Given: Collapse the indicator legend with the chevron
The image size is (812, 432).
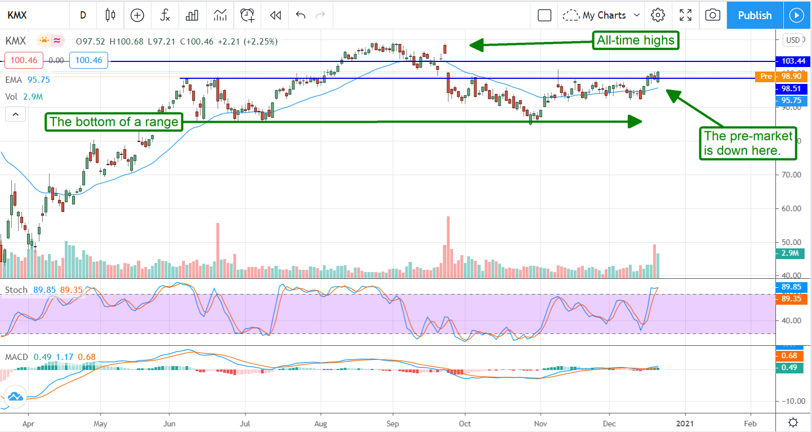Looking at the screenshot, I should click(x=15, y=115).
